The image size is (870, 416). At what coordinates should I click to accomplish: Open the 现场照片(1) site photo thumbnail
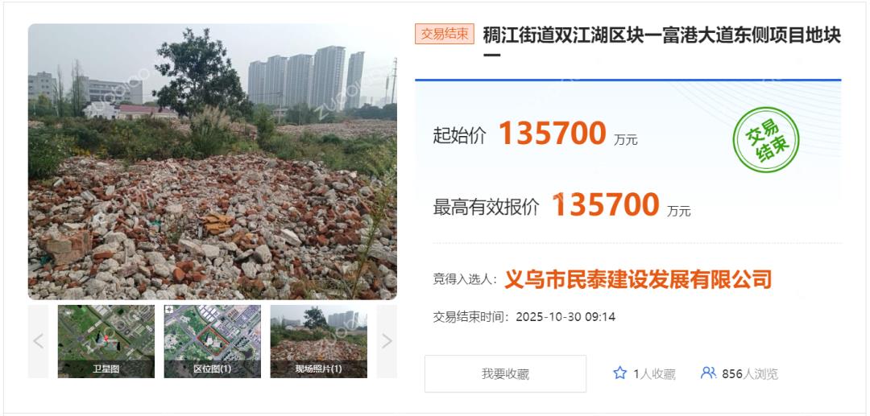click(318, 341)
